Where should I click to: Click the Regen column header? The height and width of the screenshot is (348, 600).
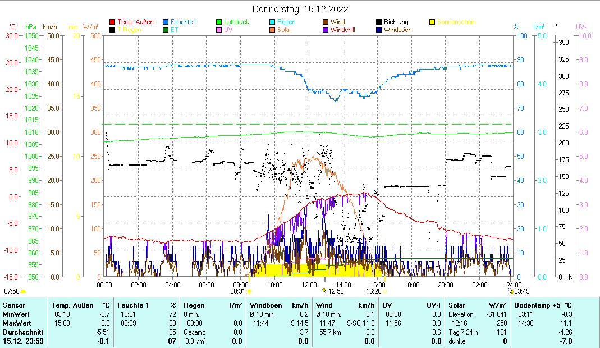pos(195,305)
